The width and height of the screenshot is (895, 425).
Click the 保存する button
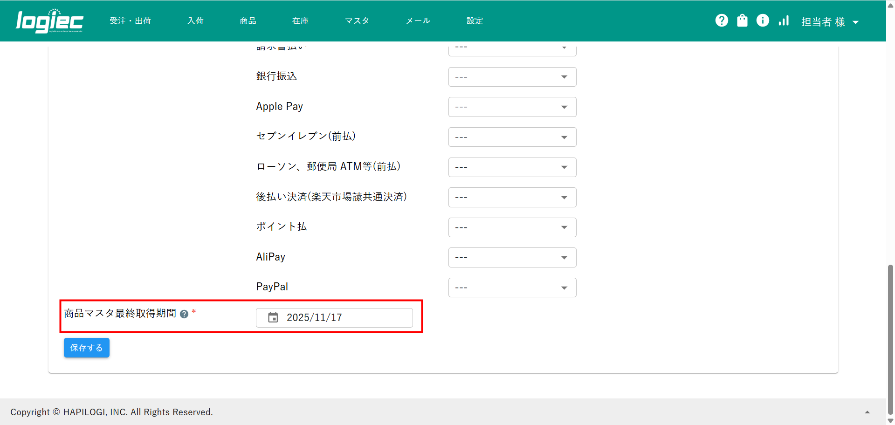pyautogui.click(x=86, y=348)
